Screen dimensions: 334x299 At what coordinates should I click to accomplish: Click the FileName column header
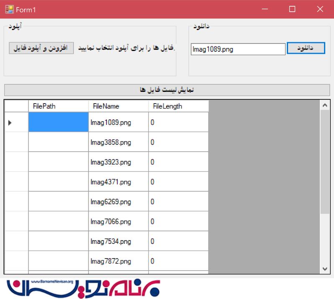tap(119, 106)
